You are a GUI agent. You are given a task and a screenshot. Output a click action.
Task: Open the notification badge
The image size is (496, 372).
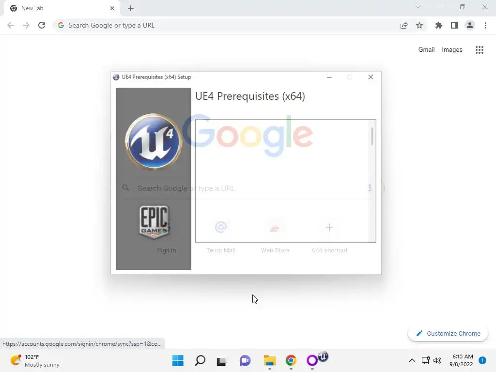(482, 360)
